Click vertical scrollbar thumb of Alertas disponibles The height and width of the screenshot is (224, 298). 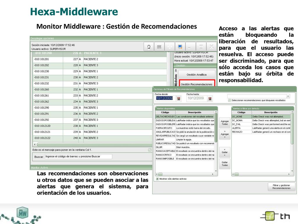pyautogui.click(x=216, y=128)
